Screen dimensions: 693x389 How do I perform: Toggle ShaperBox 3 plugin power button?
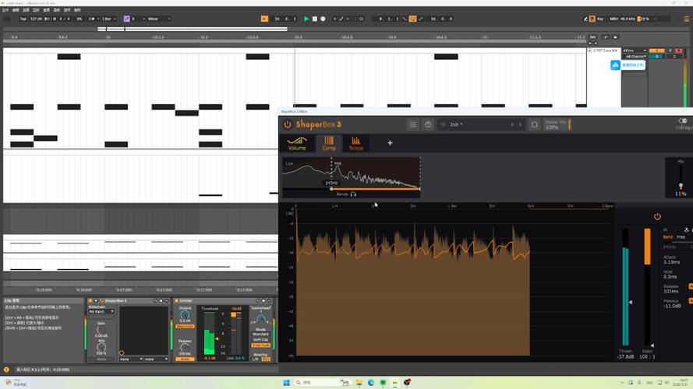coord(288,124)
